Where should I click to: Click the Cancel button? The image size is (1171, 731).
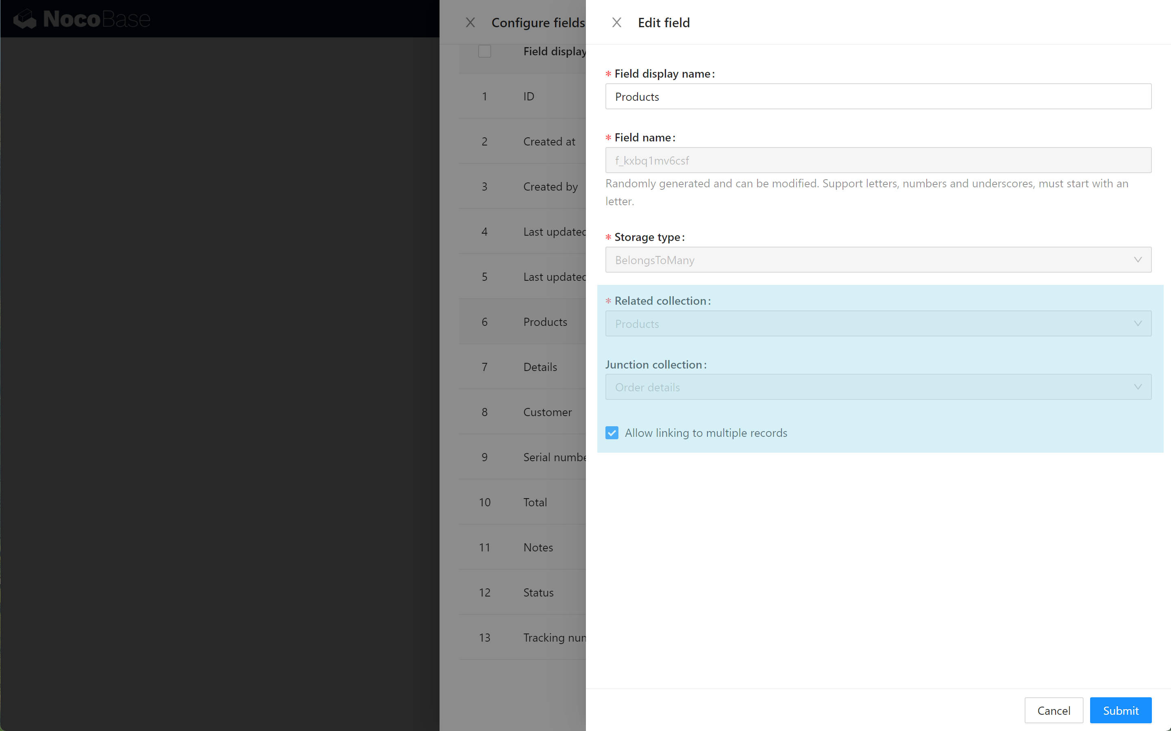pyautogui.click(x=1053, y=710)
